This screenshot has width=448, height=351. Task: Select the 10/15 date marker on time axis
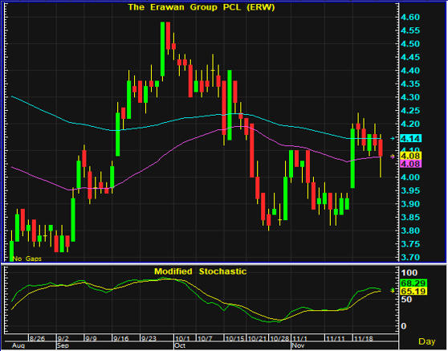(x=235, y=339)
